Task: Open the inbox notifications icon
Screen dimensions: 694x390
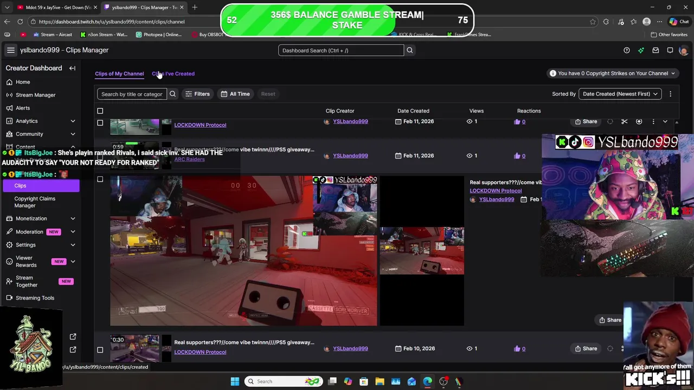Action: (x=656, y=50)
